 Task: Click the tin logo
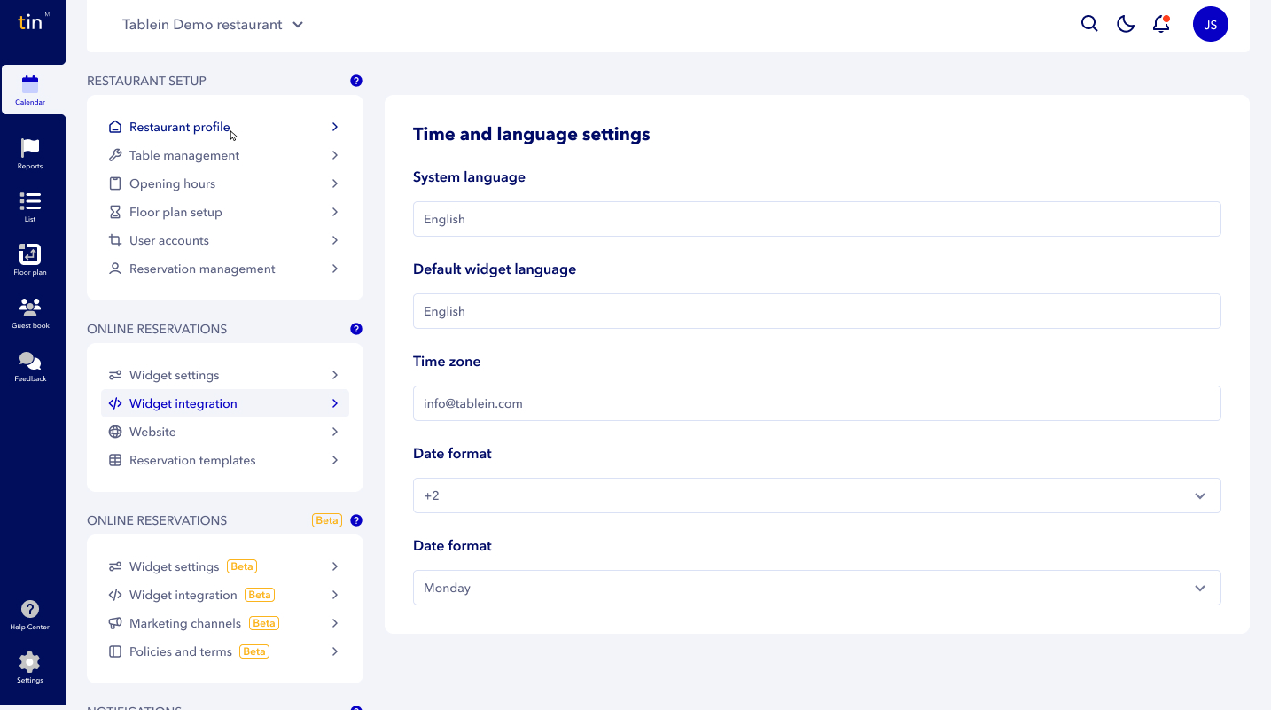33,22
